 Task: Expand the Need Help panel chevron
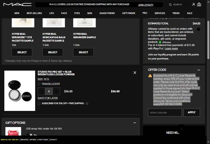[181, 129]
